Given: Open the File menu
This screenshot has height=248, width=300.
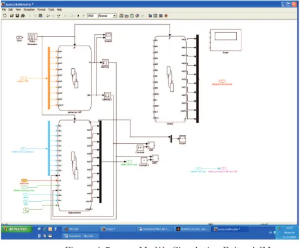Looking at the screenshot, I should point(4,10).
